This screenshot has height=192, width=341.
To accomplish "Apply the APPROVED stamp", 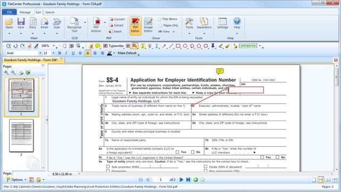I will pos(248,46).
